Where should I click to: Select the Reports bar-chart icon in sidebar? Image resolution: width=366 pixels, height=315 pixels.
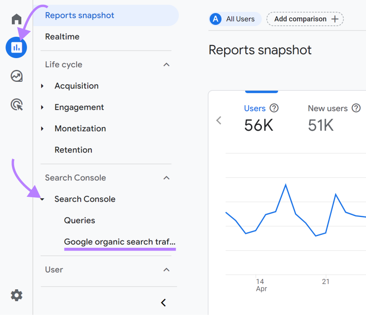pos(16,47)
